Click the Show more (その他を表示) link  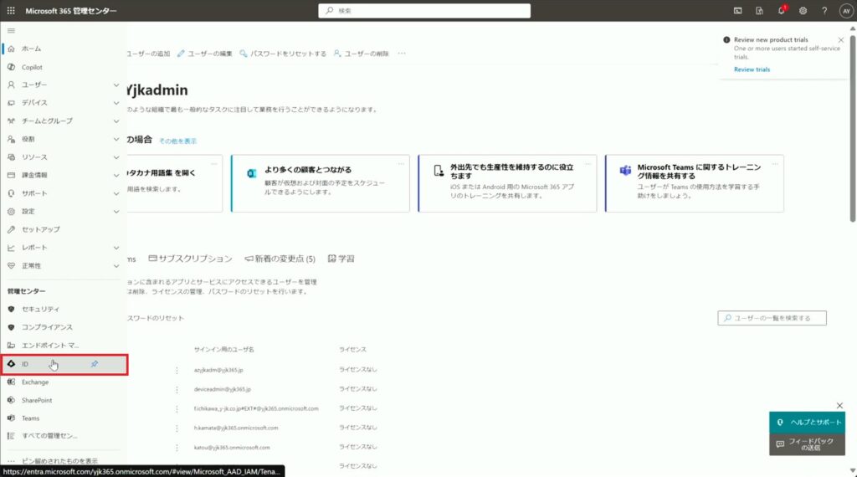pyautogui.click(x=177, y=141)
